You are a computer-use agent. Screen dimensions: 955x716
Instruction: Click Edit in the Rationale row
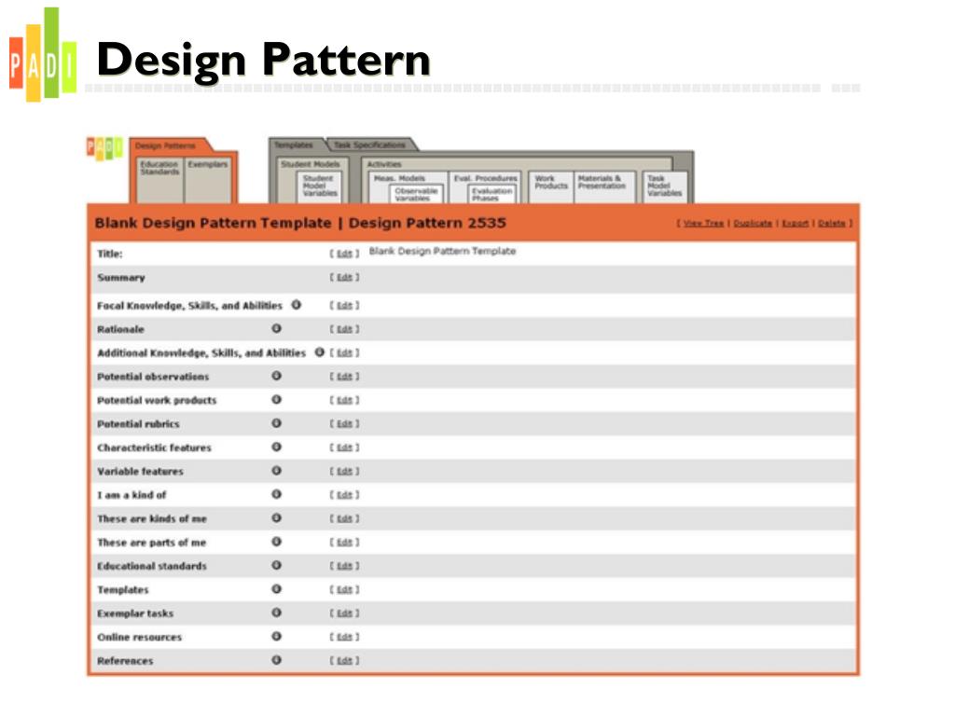[345, 329]
